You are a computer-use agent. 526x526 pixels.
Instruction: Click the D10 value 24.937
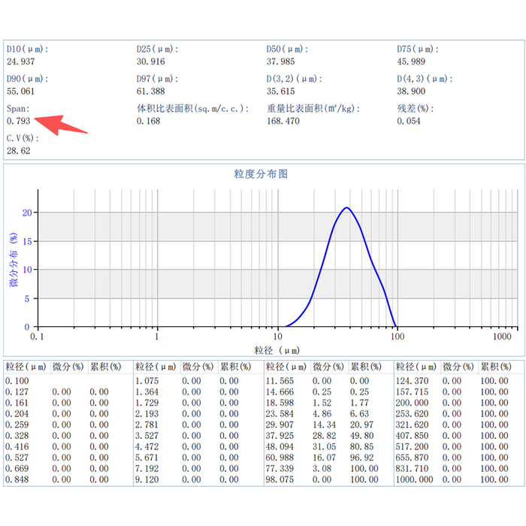point(21,62)
